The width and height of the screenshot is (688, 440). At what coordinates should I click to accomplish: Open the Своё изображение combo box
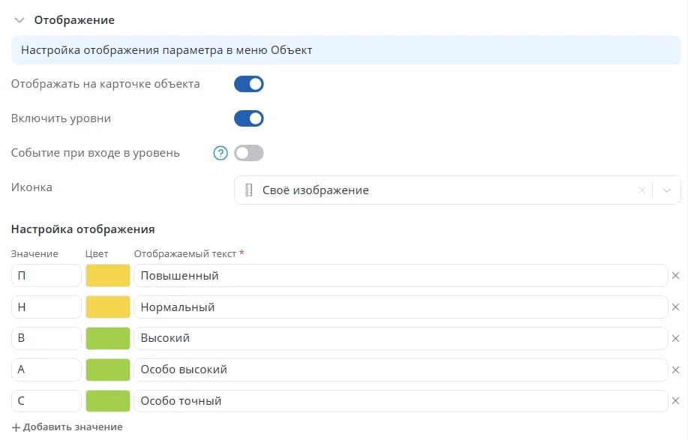pyautogui.click(x=458, y=190)
